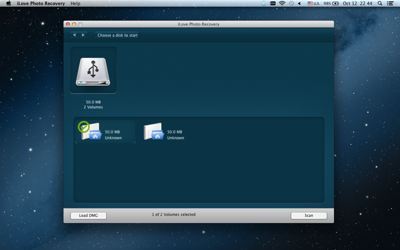The height and width of the screenshot is (250, 400).
Task: Open the Help menu
Action: tap(75, 3)
